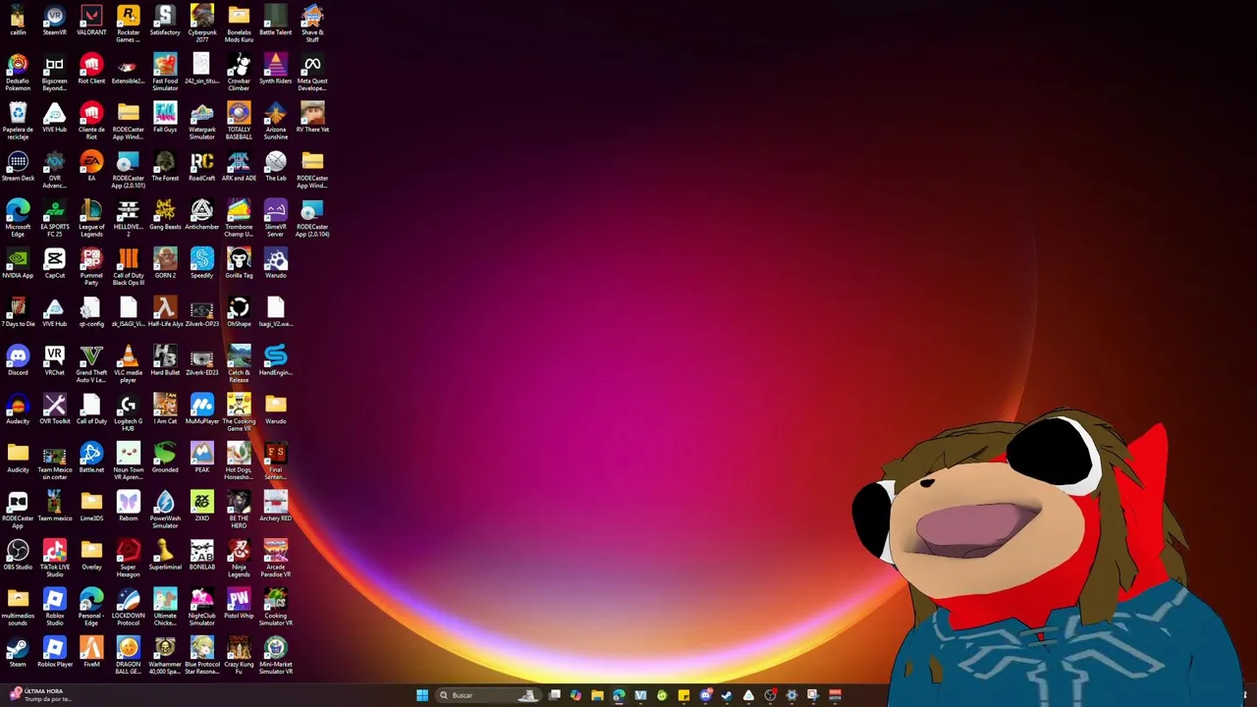
Task: Open the Satisfactory desktop shortcut
Action: (x=165, y=22)
